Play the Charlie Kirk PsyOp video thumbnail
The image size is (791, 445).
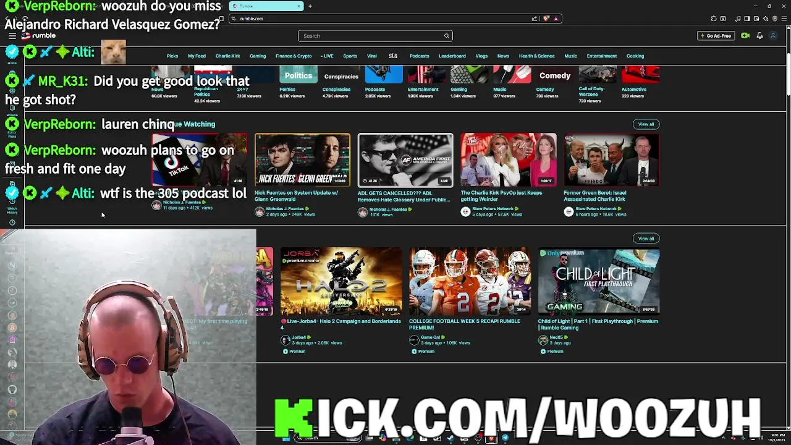pos(508,160)
